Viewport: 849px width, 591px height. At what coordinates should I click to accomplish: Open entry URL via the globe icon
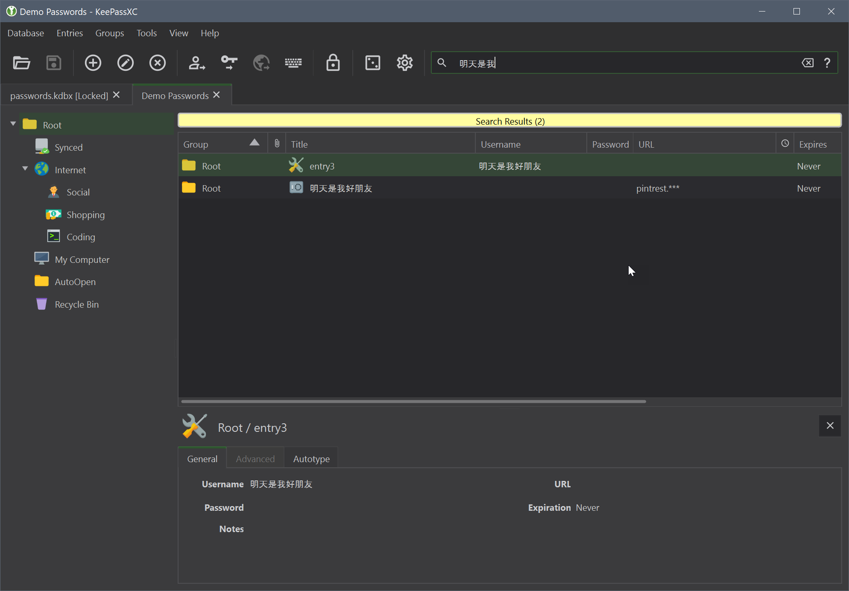tap(261, 63)
